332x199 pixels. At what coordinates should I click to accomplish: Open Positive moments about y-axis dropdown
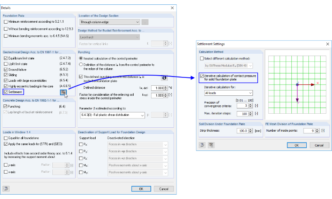pyautogui.click(x=138, y=172)
